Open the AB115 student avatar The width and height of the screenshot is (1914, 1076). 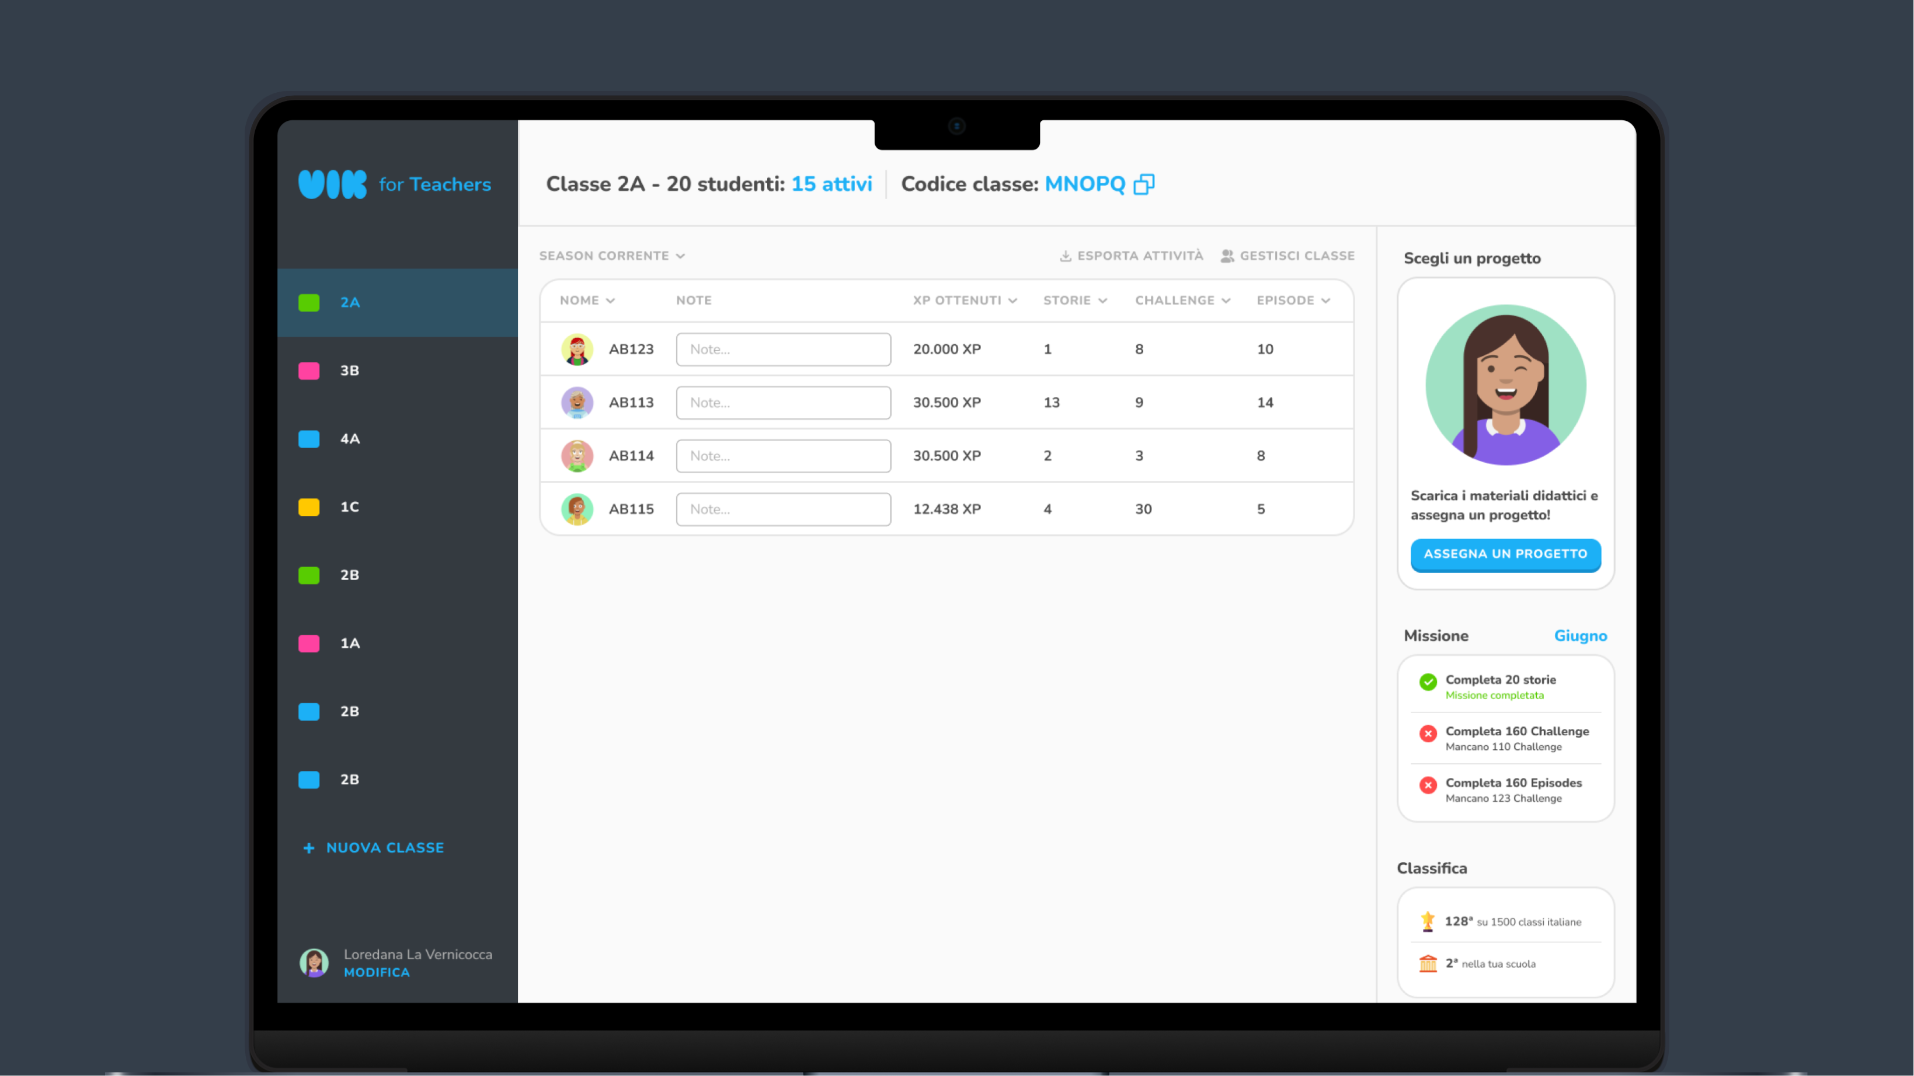coord(577,509)
